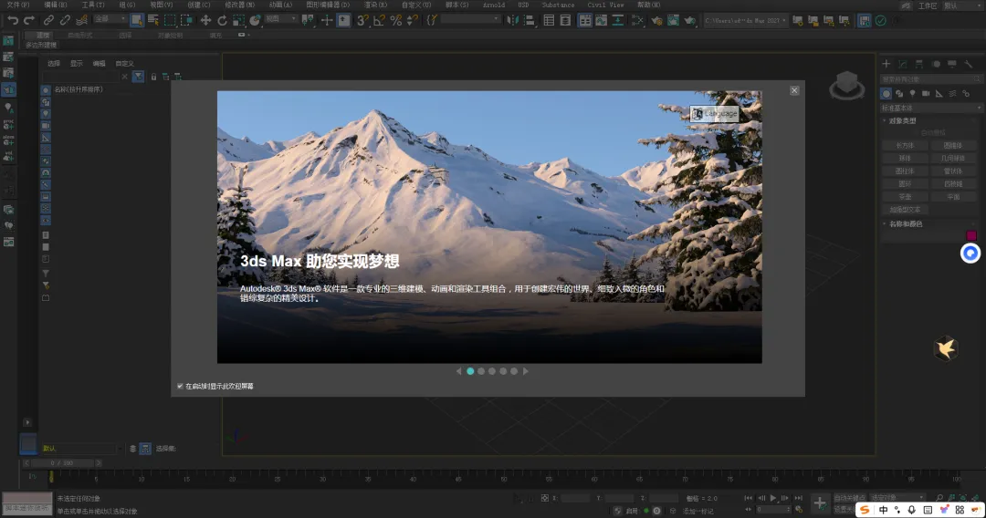Collapse the 名称和颜色 rollout
This screenshot has height=518, width=986.
point(904,223)
